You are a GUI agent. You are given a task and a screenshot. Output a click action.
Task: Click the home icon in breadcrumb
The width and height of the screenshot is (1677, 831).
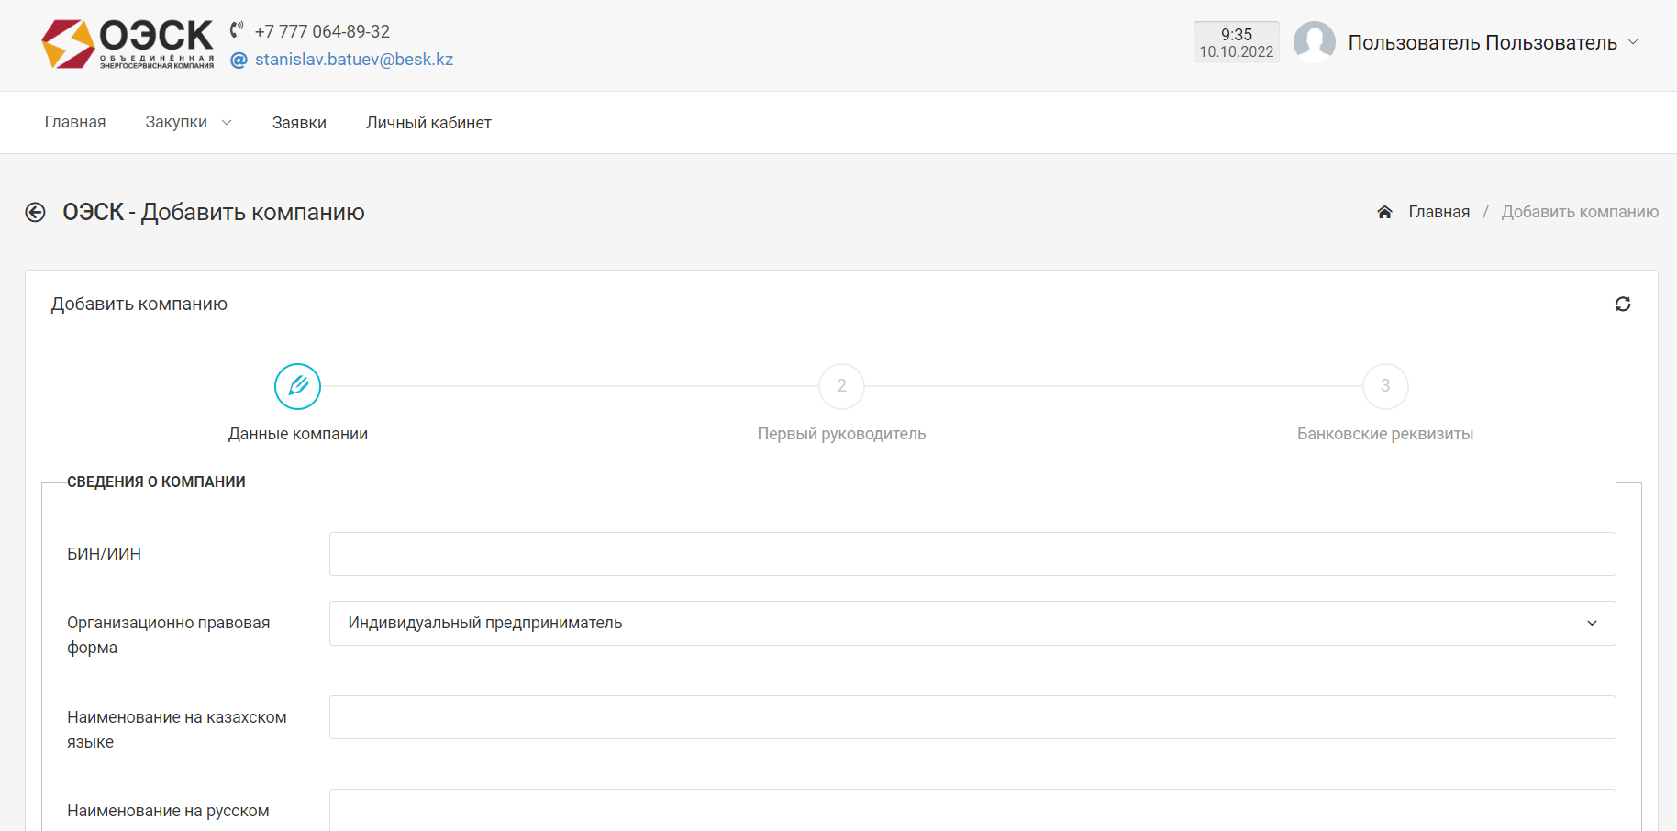[x=1384, y=213]
